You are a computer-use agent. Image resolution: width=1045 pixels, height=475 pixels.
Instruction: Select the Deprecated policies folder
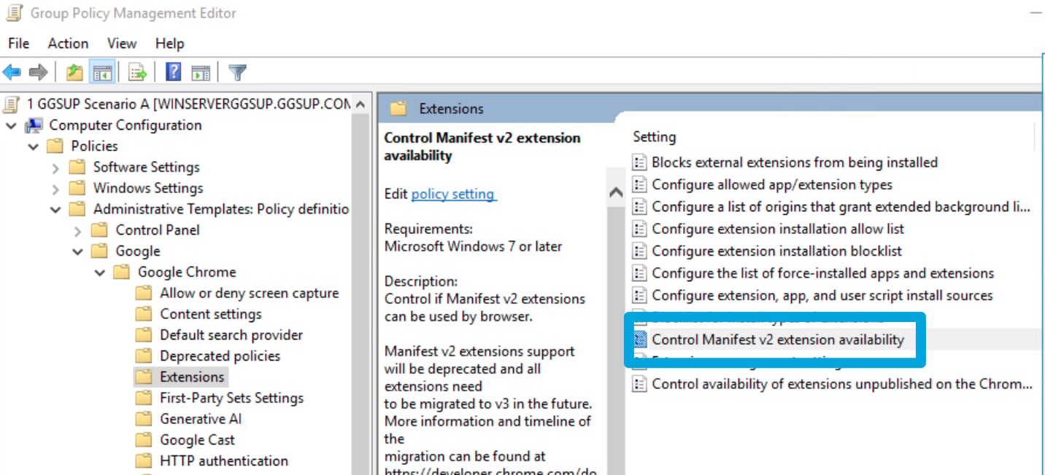click(220, 356)
